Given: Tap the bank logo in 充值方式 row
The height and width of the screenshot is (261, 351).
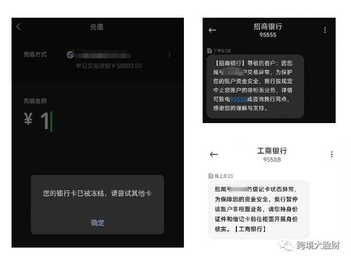Looking at the screenshot, I should coord(70,54).
